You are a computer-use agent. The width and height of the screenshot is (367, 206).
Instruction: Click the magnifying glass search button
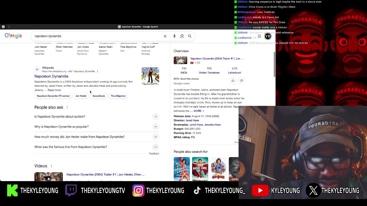(190, 36)
